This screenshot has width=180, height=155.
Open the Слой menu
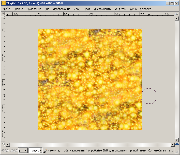pyautogui.click(x=77, y=9)
